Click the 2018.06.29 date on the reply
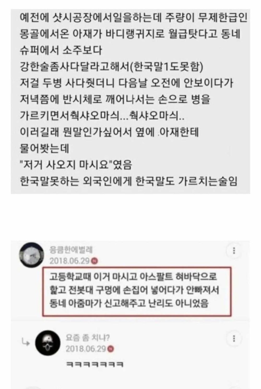The image size is (261, 389). coord(87,349)
